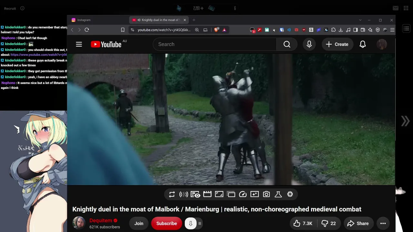Viewport: 413px width, 232px height.
Task: Click the list icon below the envelope
Action: coord(406,29)
